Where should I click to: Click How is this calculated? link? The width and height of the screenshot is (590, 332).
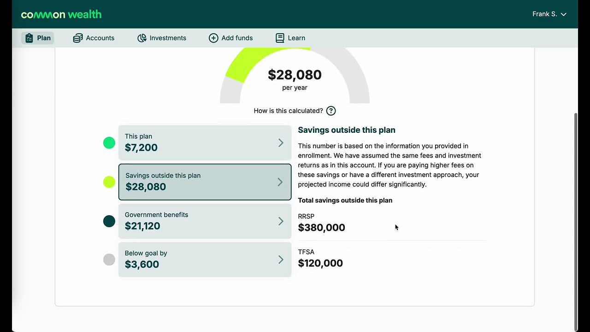(288, 111)
